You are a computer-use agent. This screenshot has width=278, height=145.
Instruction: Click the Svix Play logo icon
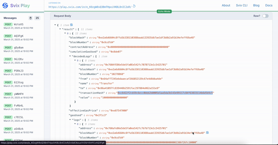[x=5, y=6]
